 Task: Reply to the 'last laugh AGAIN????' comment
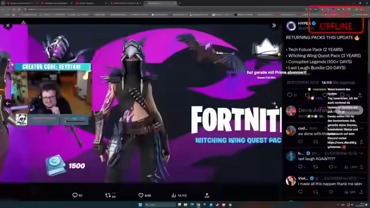301,167
